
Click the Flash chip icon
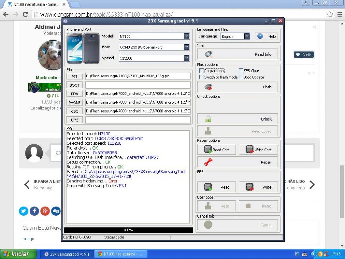point(208,87)
